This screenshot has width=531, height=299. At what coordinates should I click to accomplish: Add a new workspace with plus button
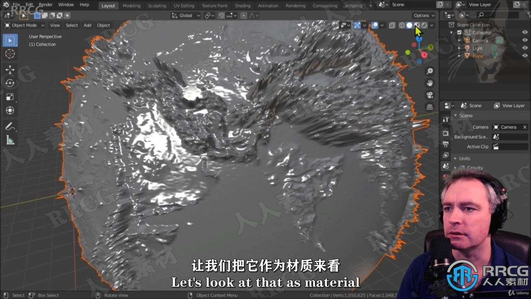coord(370,5)
